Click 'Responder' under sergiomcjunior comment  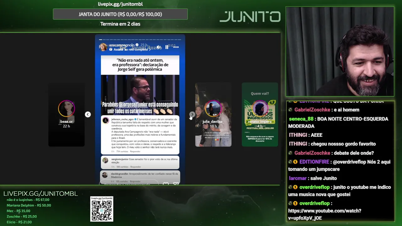(x=135, y=167)
